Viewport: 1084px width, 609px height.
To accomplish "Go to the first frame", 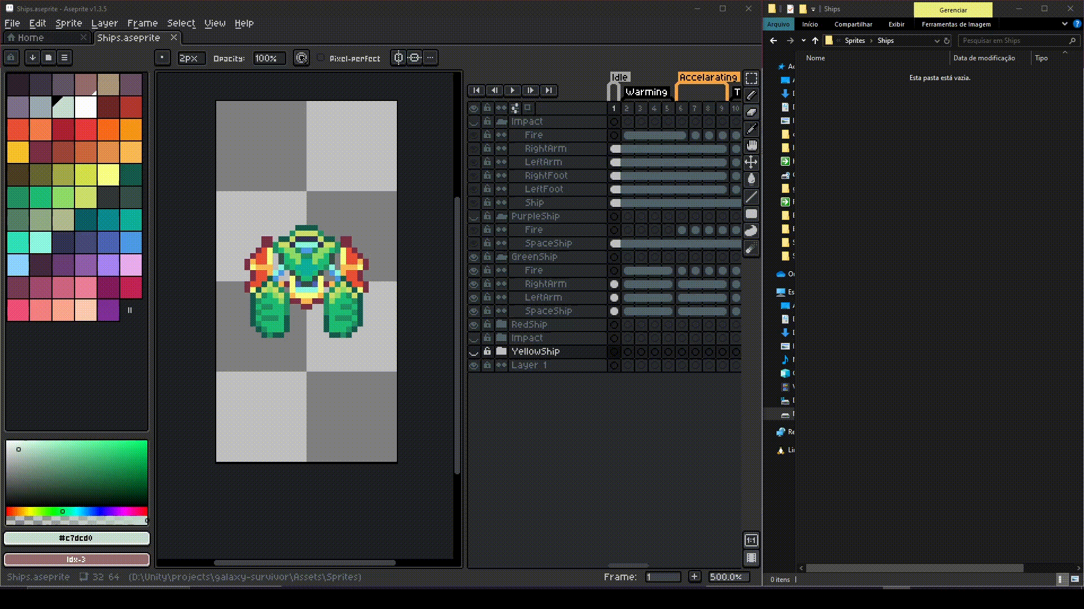I will click(477, 90).
